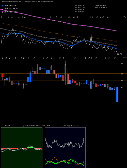Viewport: 127px width, 168px height.
Task: Click the 'Pre C: 37.05' close value
Action: click(80, 12)
